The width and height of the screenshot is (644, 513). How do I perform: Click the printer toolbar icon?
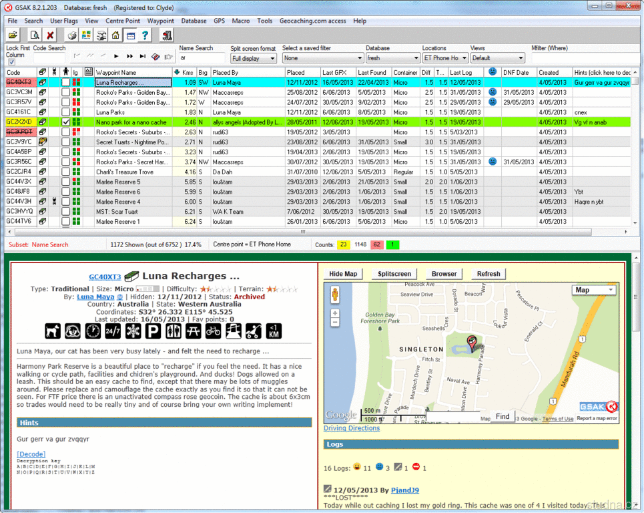pyautogui.click(x=71, y=35)
